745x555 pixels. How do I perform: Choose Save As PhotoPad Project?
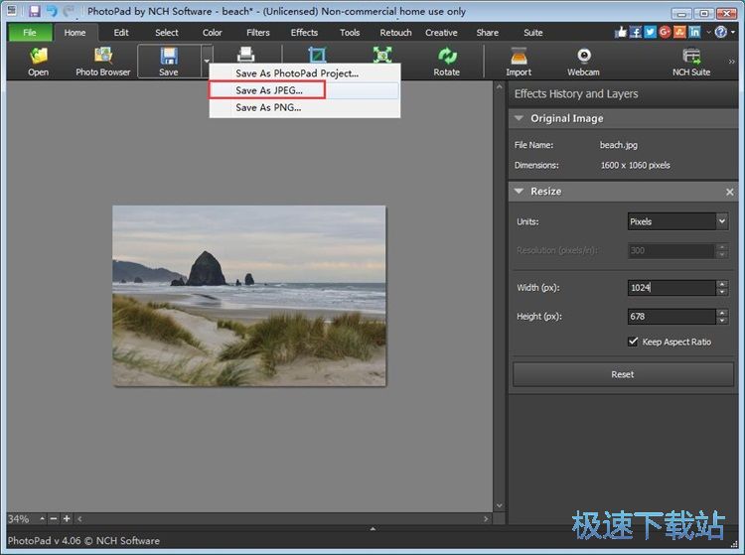tap(305, 73)
